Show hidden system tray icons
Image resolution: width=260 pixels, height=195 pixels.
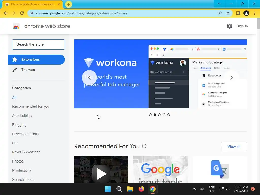(194, 189)
